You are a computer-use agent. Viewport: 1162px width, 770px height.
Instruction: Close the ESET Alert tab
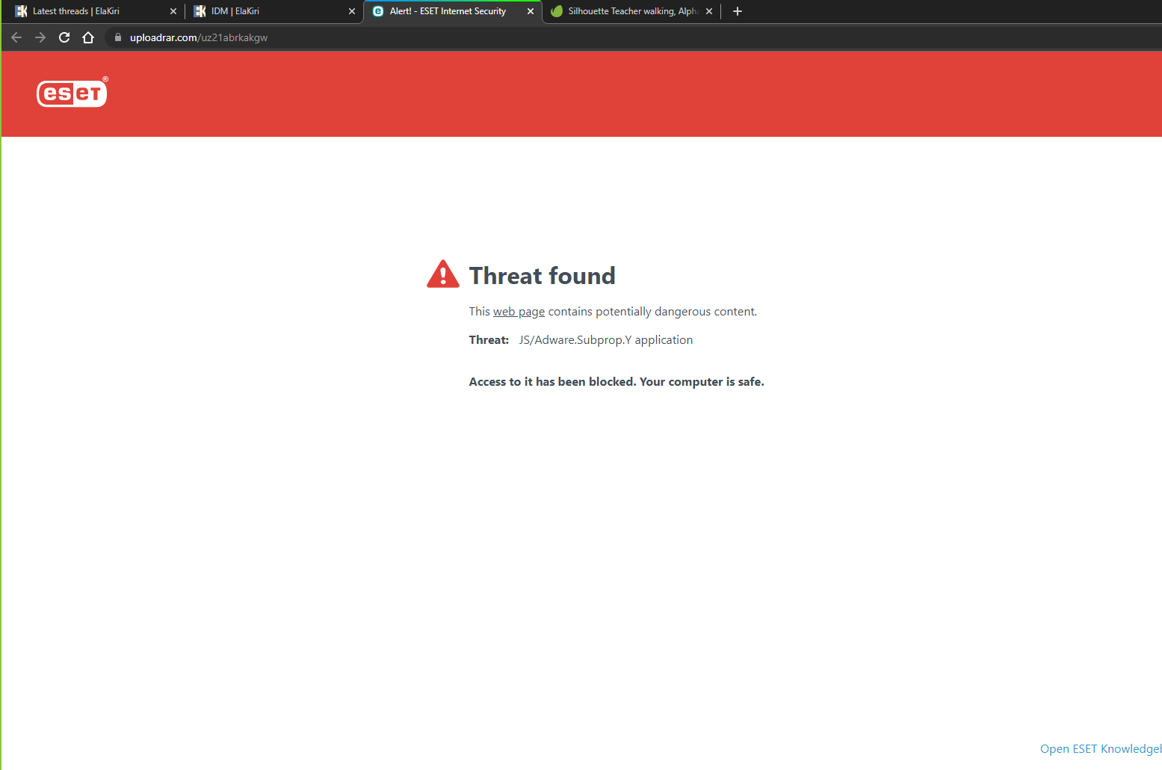coord(531,11)
